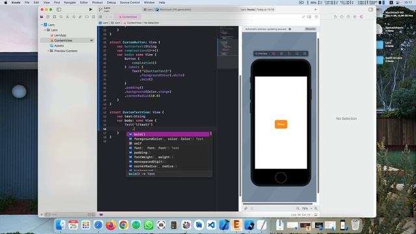
Task: Open the report navigator
Action: (94, 17)
